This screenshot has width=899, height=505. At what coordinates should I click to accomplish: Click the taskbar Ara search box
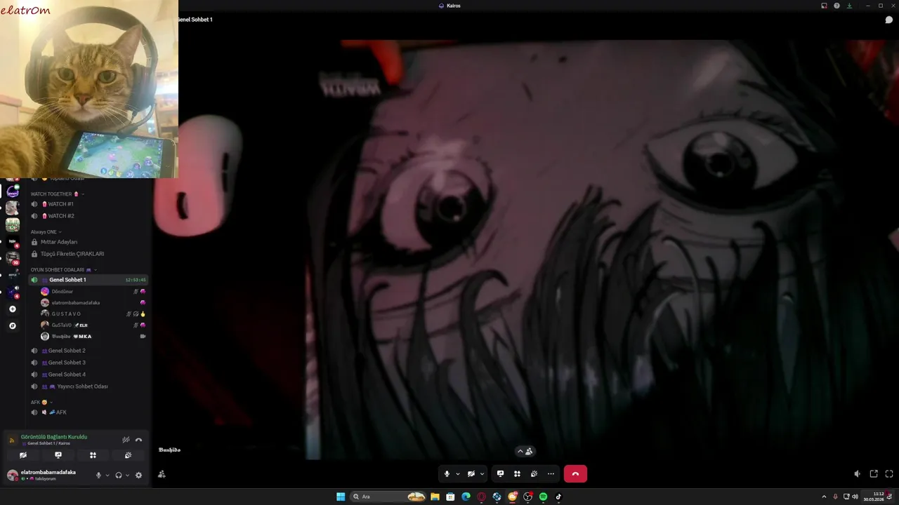tap(388, 497)
